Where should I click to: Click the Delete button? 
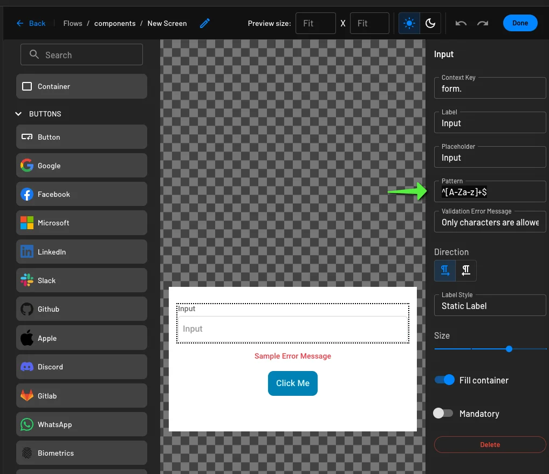tap(490, 444)
